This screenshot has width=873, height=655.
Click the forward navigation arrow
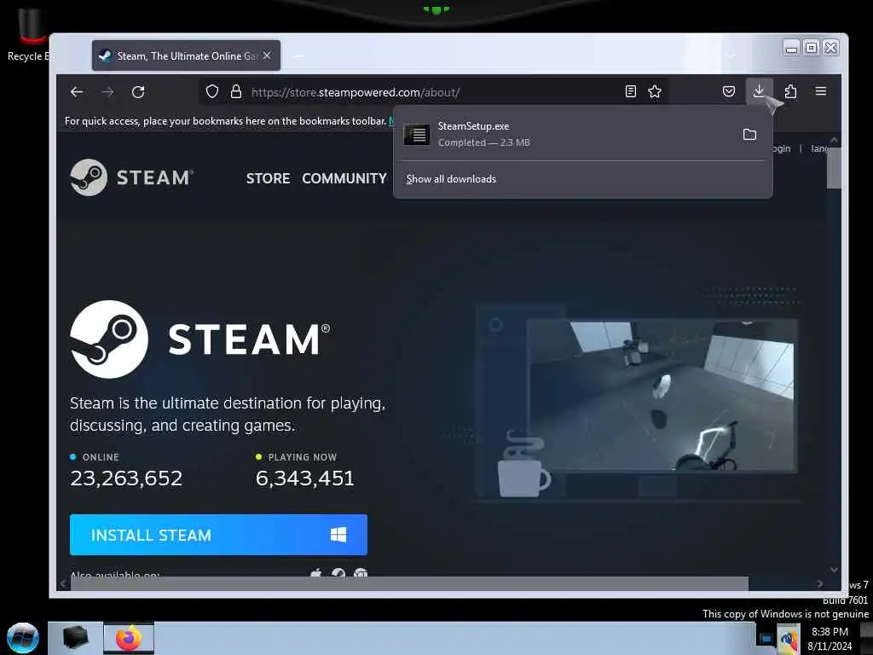click(108, 92)
